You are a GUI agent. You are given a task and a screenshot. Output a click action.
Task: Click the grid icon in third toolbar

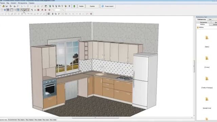(49, 14)
